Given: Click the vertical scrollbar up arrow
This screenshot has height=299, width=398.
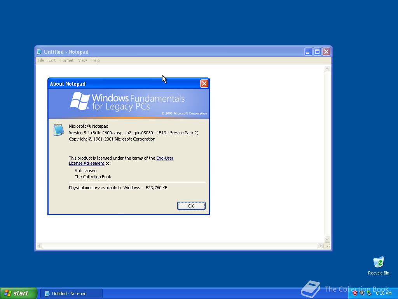Looking at the screenshot, I should tap(327, 69).
